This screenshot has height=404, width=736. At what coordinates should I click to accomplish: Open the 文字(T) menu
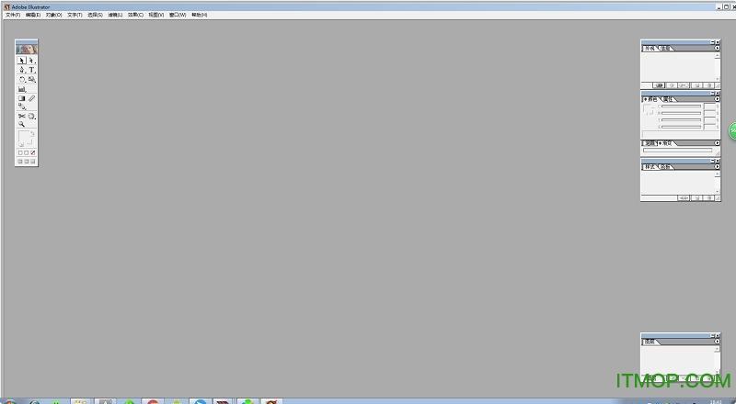(75, 15)
